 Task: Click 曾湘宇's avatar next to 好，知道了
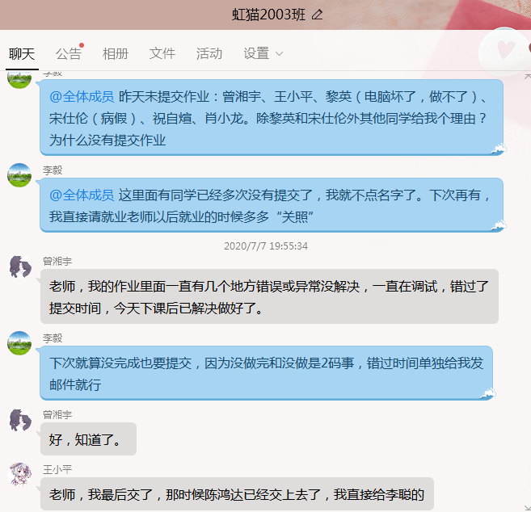20,420
